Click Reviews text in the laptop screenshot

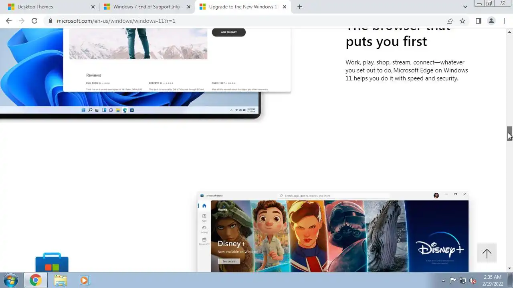click(x=93, y=75)
